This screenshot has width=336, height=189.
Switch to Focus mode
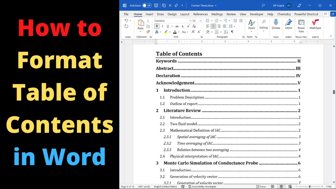point(261,187)
